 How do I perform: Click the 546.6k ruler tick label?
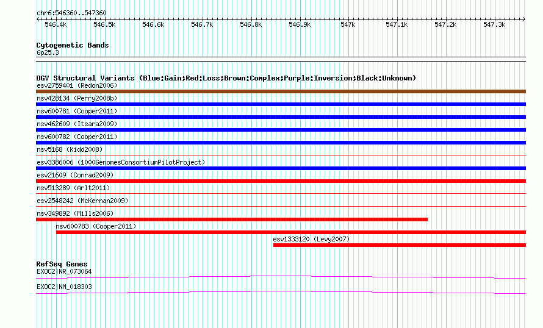153,24
